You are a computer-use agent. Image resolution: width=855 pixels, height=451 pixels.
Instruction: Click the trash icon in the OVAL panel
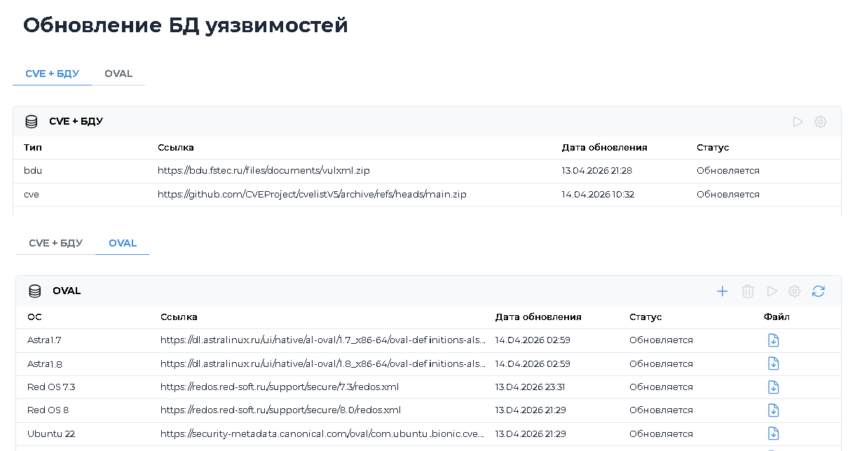pyautogui.click(x=748, y=291)
